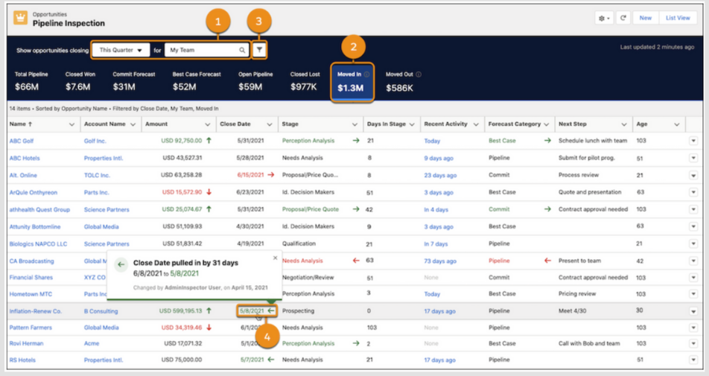Click '73 days ago' recent activity link

point(440,261)
